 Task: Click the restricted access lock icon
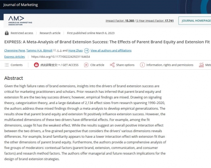(x=7, y=33)
